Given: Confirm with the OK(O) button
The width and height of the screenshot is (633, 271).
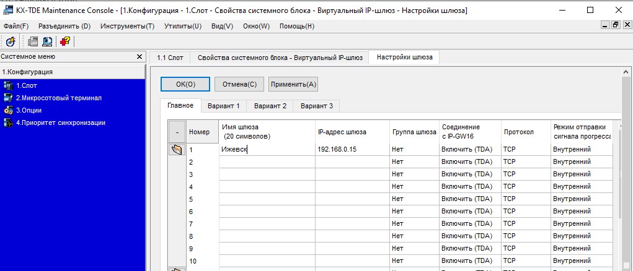Looking at the screenshot, I should (185, 85).
